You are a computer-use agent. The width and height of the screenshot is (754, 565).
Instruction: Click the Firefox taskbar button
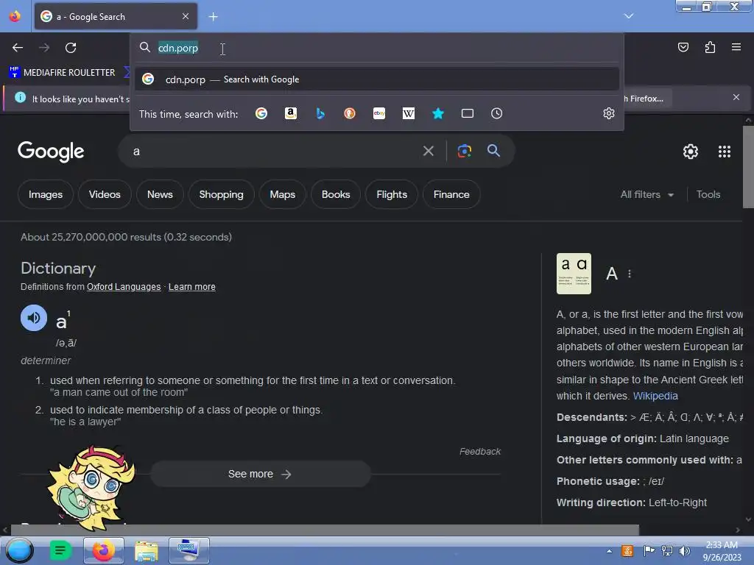tap(104, 550)
